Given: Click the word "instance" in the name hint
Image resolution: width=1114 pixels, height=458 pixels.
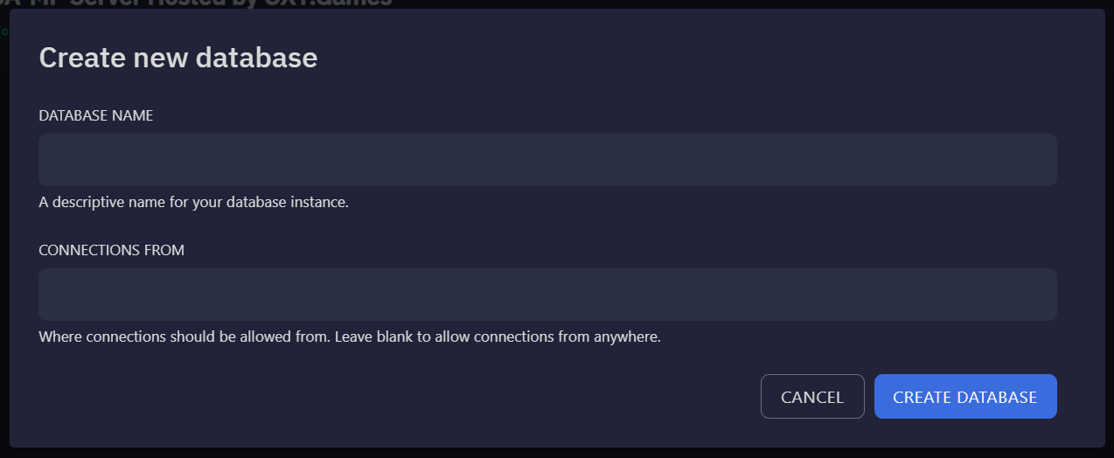Looking at the screenshot, I should point(321,202).
